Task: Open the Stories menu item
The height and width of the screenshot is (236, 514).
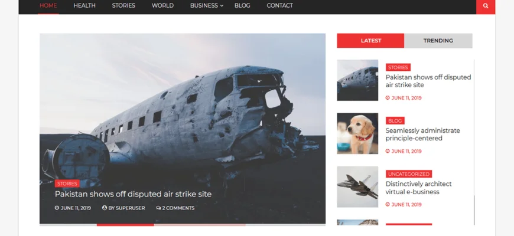Action: [x=123, y=6]
